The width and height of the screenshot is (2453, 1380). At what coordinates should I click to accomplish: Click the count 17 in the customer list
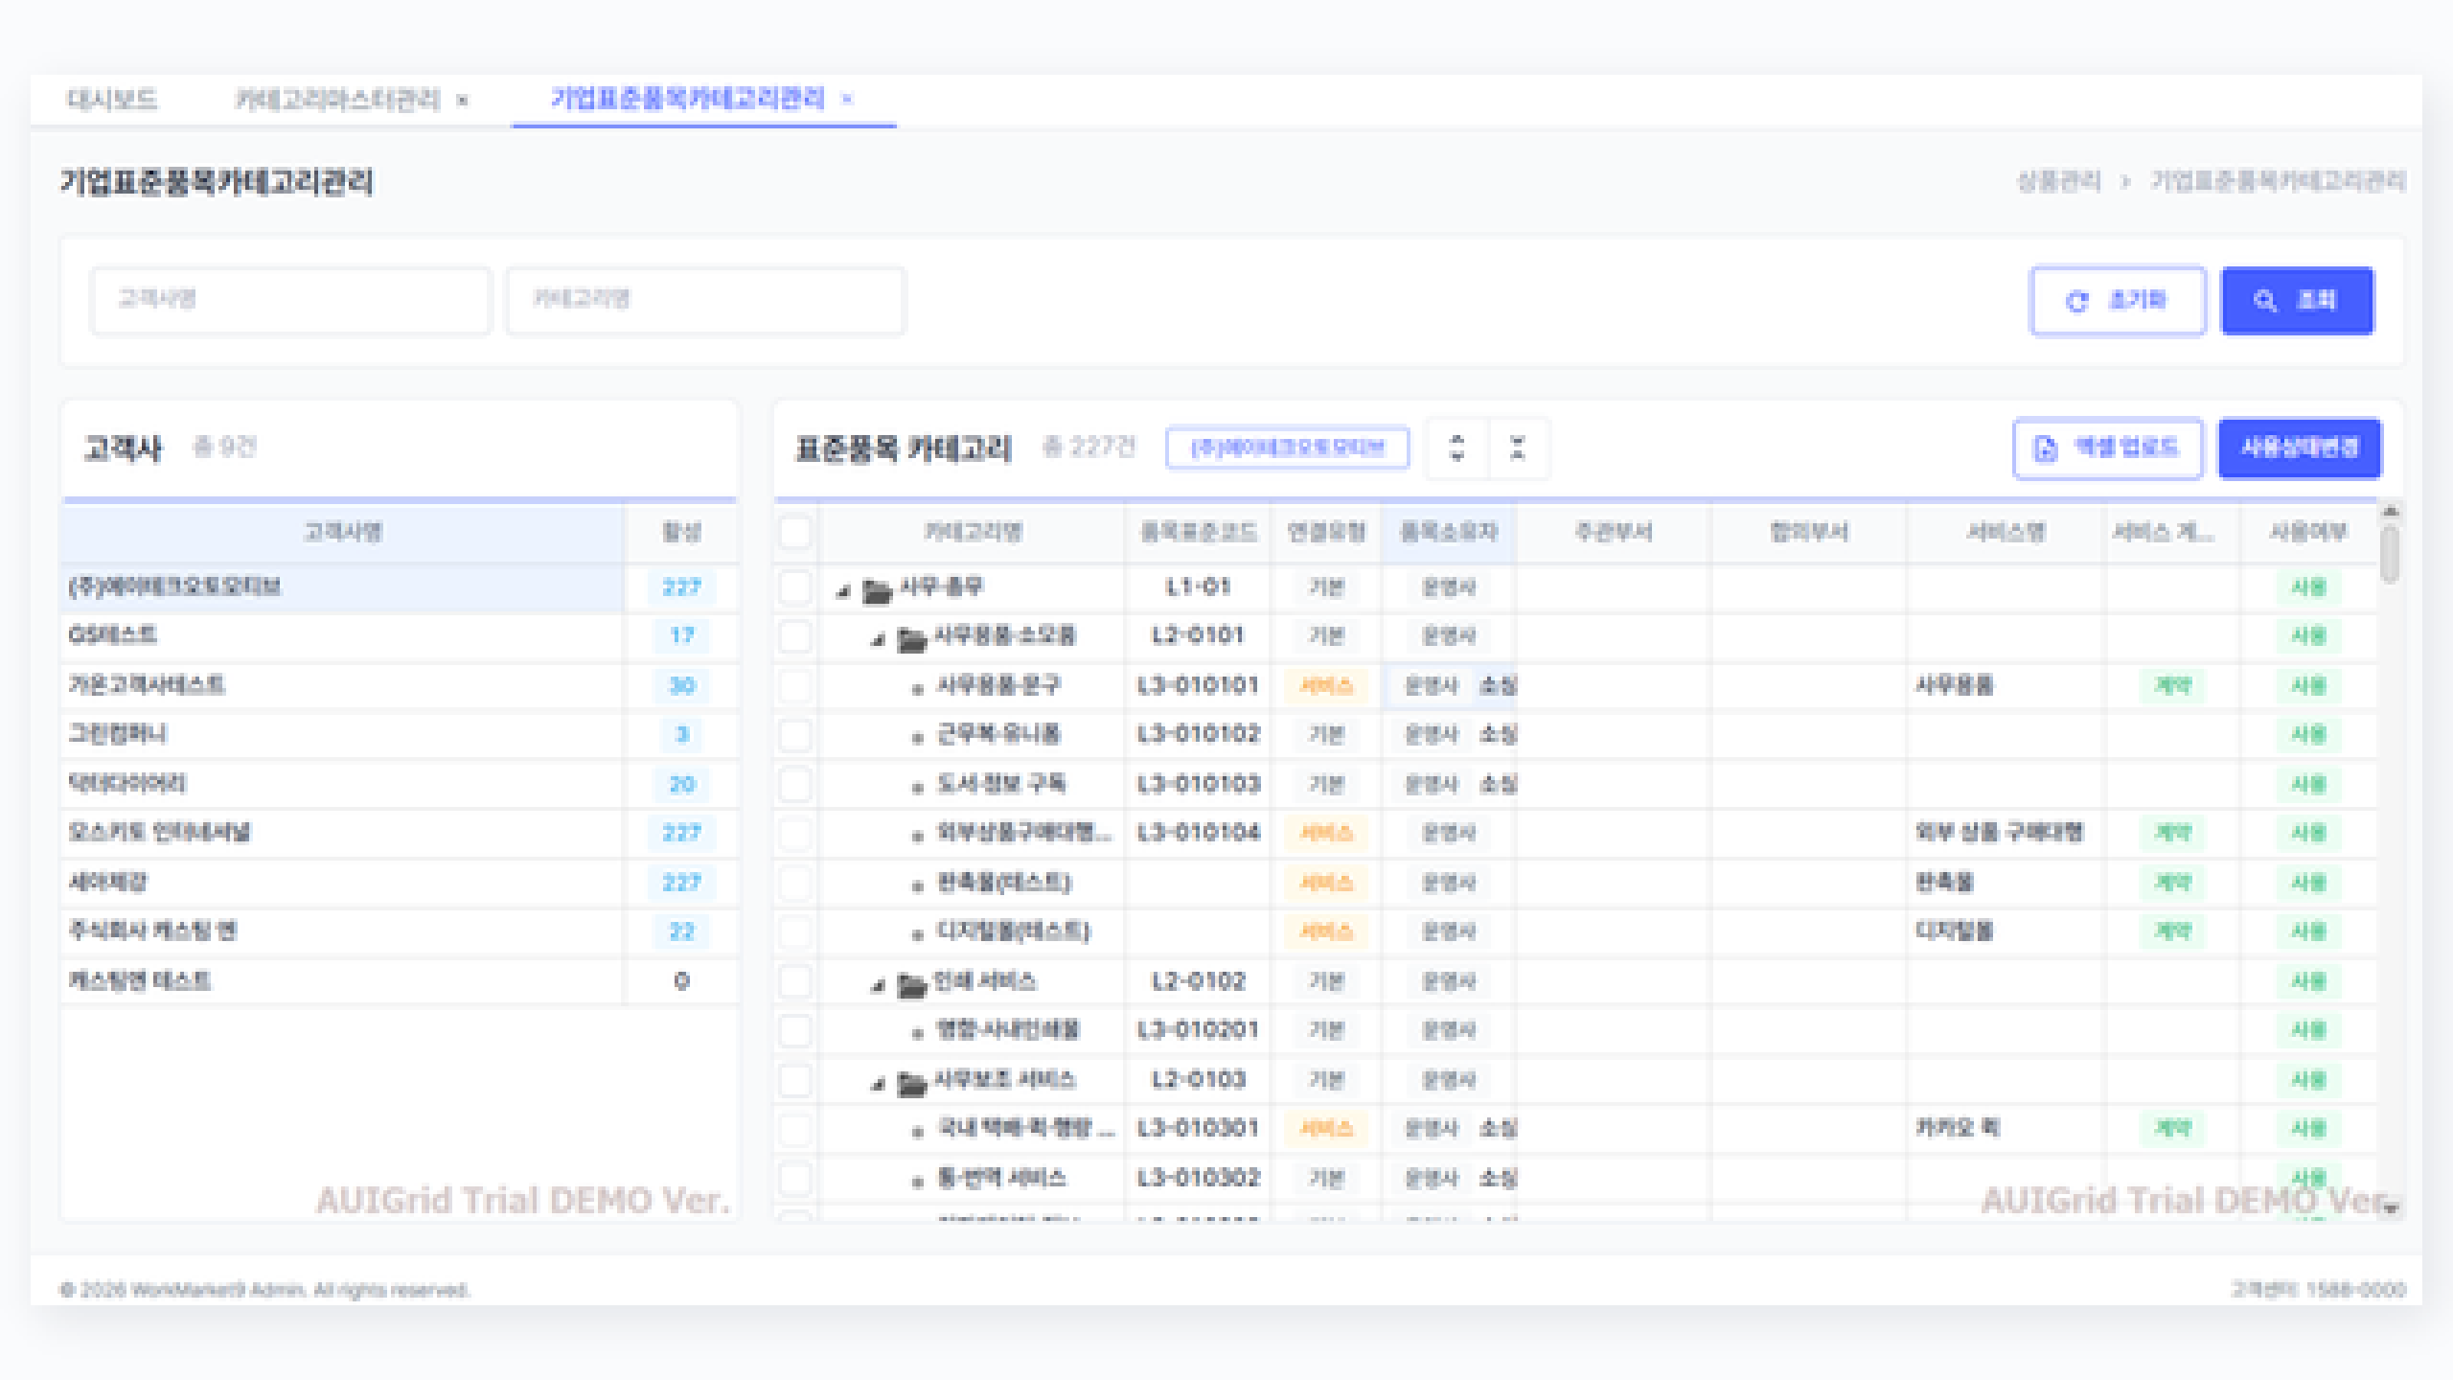(681, 635)
